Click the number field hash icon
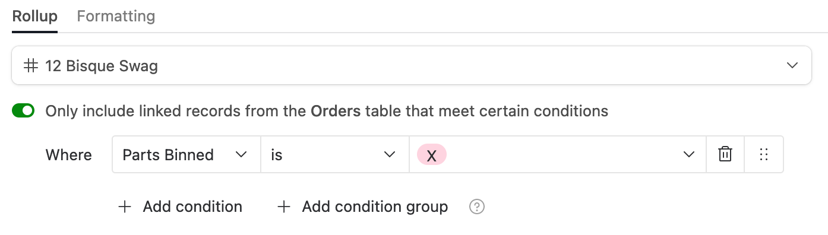Screen dimensions: 828x235 (x=30, y=65)
